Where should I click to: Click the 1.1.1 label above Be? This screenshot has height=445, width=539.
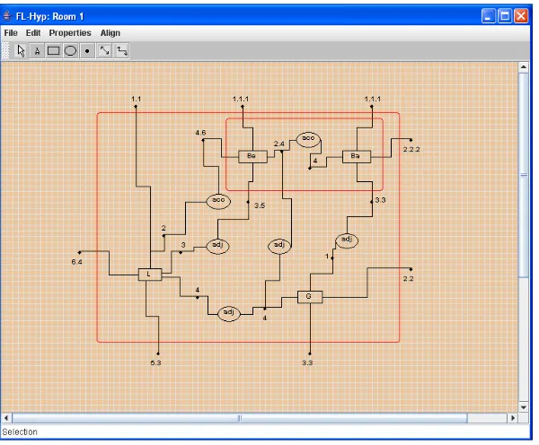(x=240, y=99)
